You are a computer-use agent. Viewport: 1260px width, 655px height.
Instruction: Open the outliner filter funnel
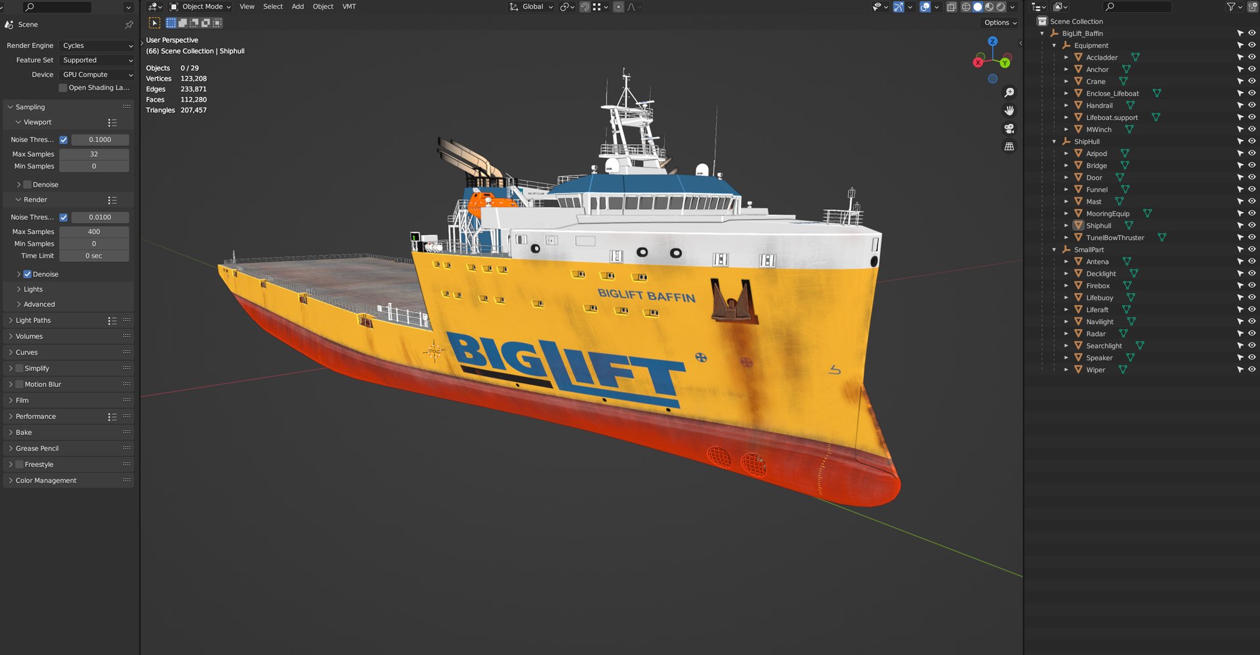pos(1231,7)
